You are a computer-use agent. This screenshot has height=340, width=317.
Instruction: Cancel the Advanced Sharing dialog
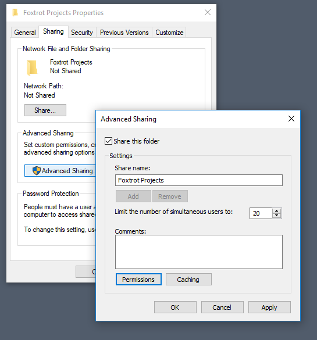(222, 307)
